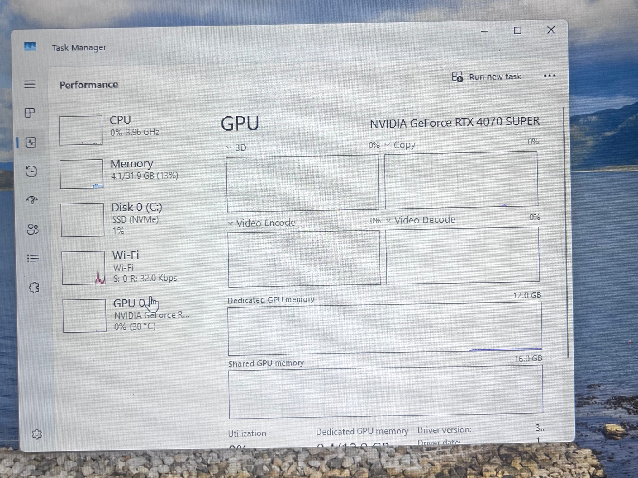Click the 0% 3.96 GHz CPU value
638x478 pixels.
point(135,132)
